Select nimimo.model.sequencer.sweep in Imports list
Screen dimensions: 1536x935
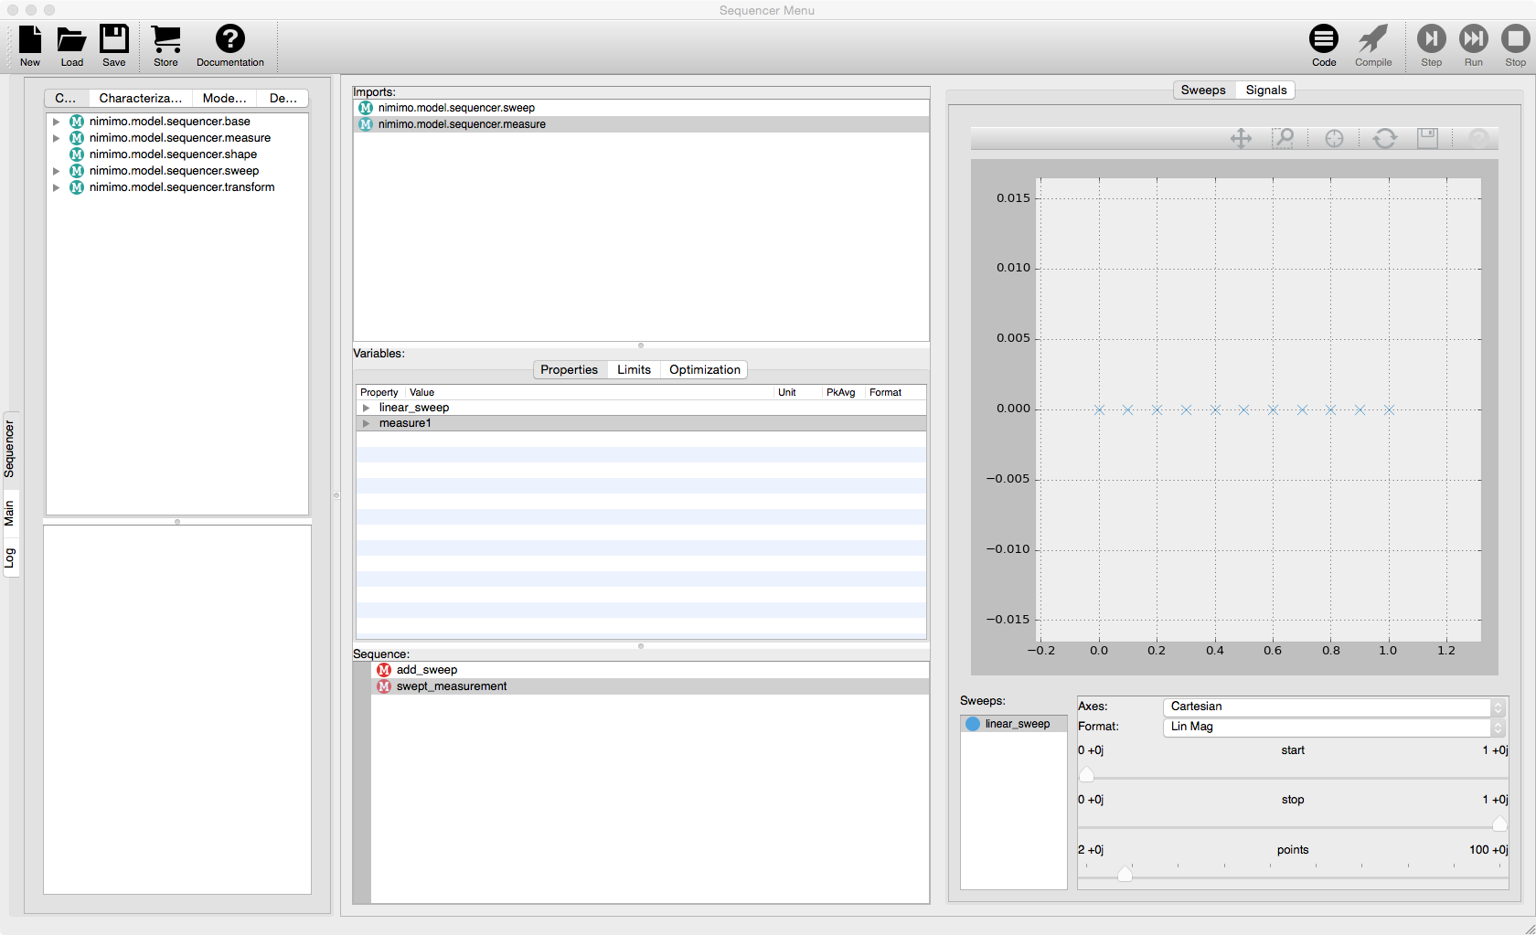pos(641,108)
